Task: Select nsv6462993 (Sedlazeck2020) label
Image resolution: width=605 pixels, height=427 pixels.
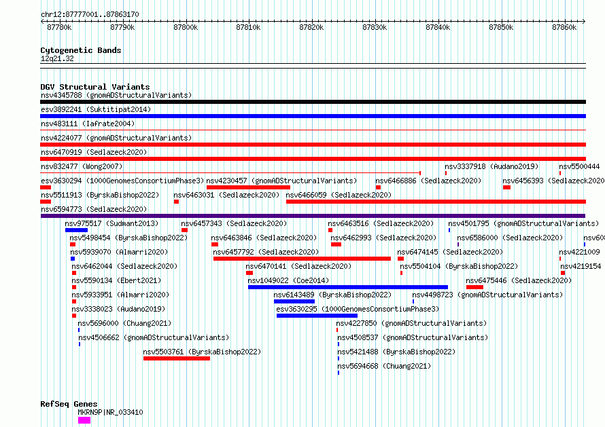Action: click(x=383, y=238)
